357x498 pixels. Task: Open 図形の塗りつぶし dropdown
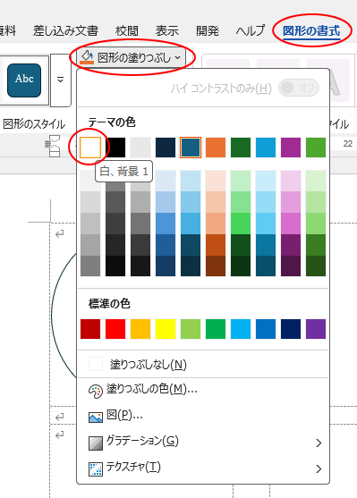click(x=131, y=57)
